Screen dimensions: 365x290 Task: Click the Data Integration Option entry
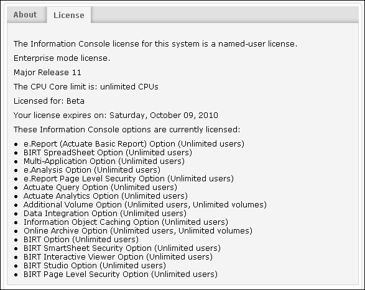tap(105, 213)
